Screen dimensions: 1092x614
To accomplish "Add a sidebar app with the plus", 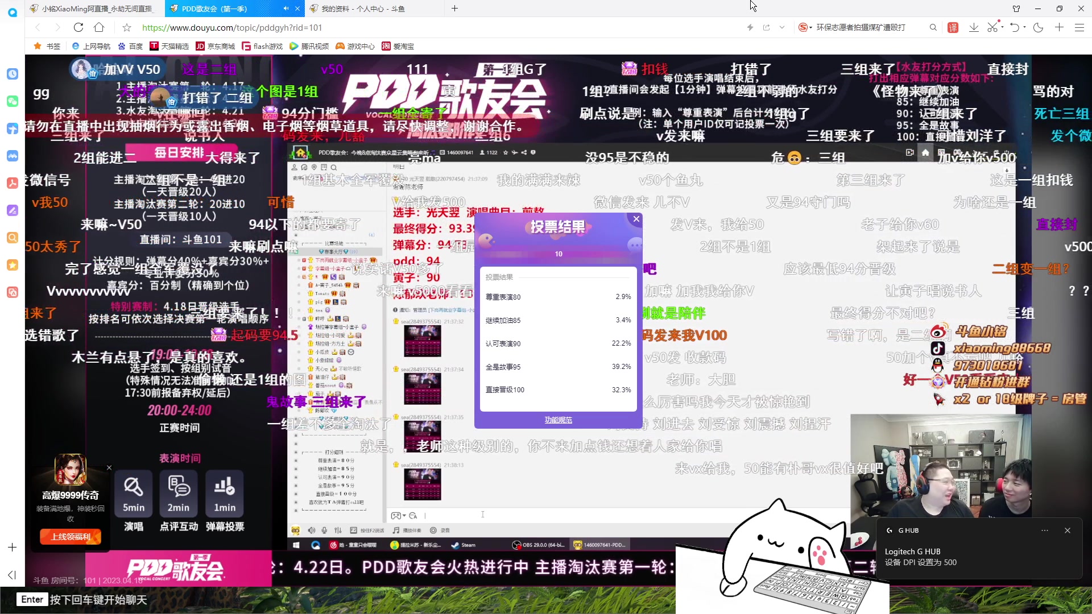I will click(x=13, y=547).
